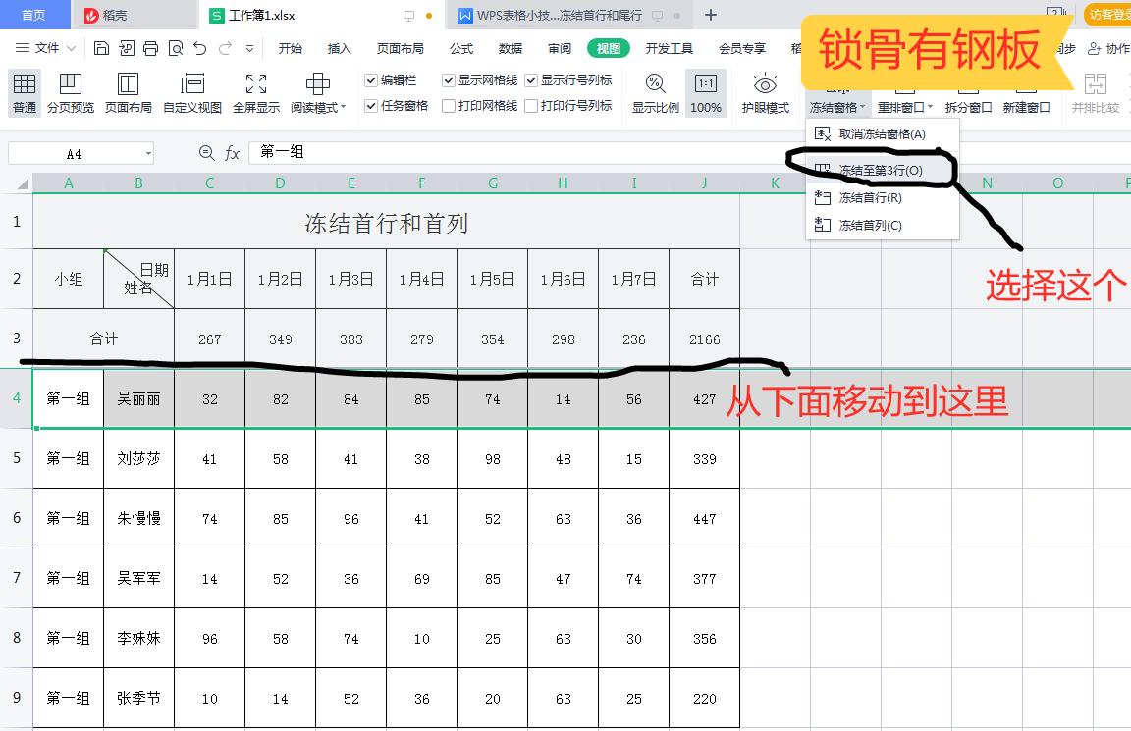
Task: Switch to the 数据 ribbon tab
Action: click(511, 47)
